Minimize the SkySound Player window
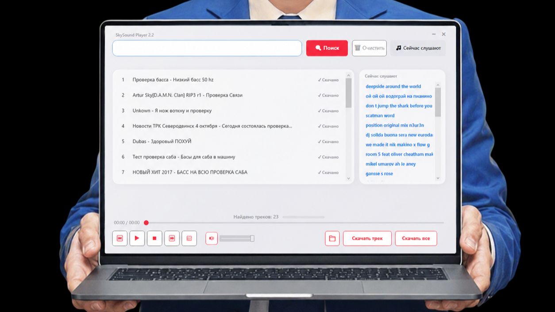 [433, 34]
